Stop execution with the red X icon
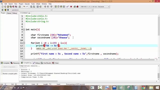This screenshot has height=90, width=160. 71,7
